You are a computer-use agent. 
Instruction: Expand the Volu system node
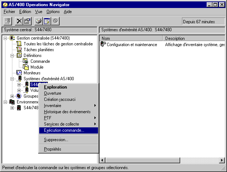coord(19,90)
